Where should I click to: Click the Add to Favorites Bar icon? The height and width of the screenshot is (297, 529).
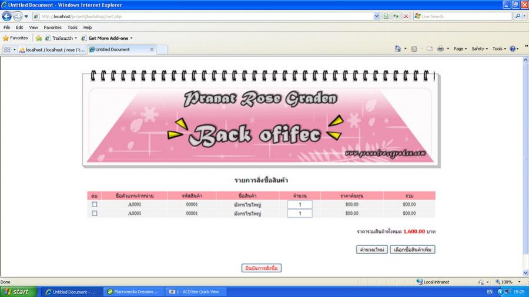tap(39, 38)
